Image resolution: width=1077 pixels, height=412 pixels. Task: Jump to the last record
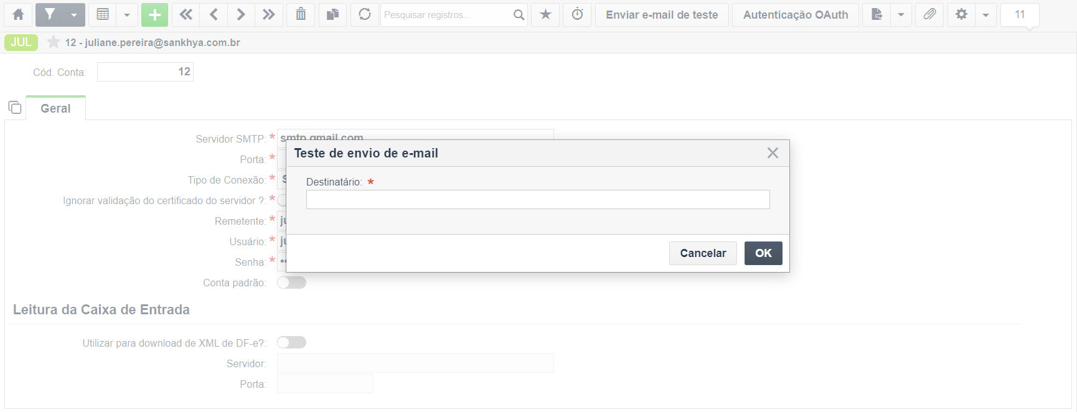coord(269,14)
